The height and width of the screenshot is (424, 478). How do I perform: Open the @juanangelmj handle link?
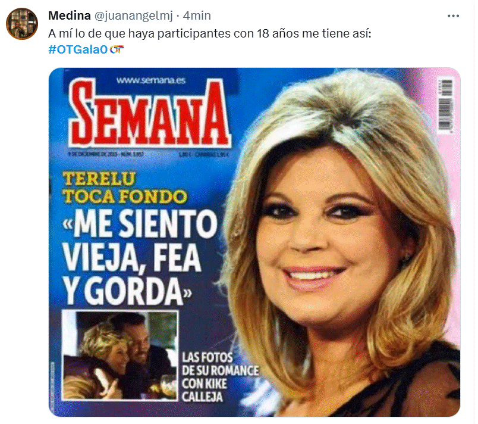coord(134,15)
